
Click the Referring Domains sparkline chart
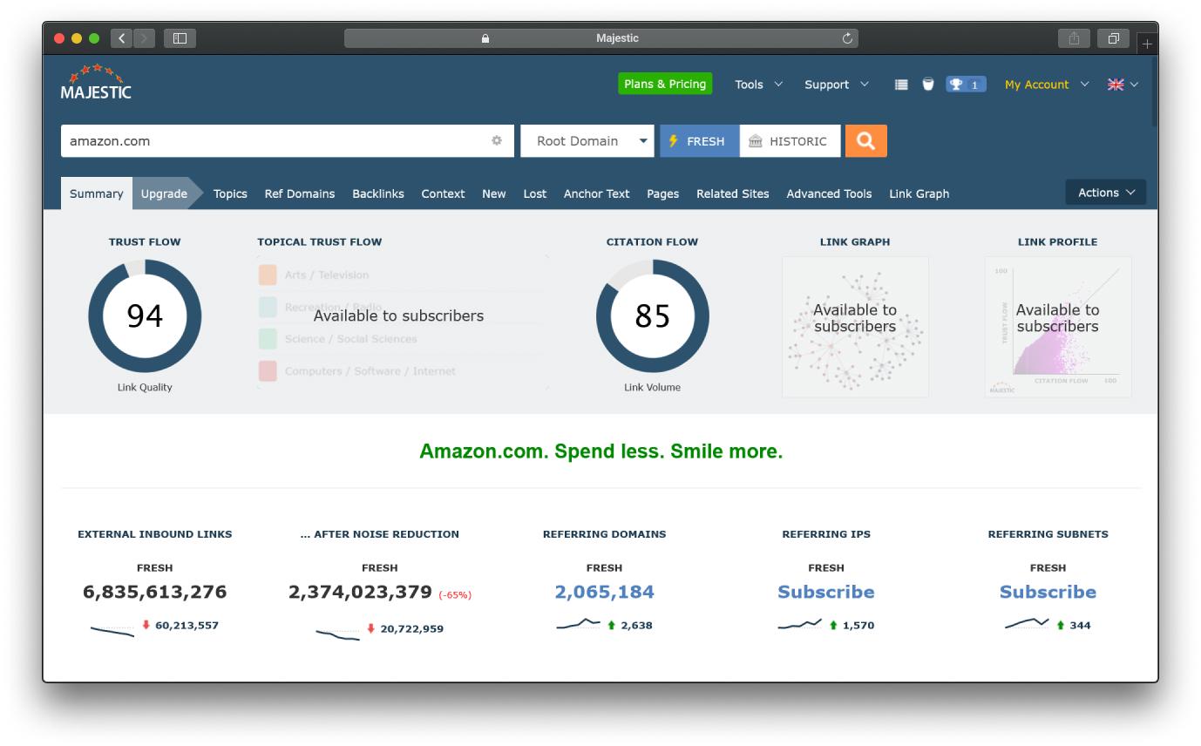point(578,624)
